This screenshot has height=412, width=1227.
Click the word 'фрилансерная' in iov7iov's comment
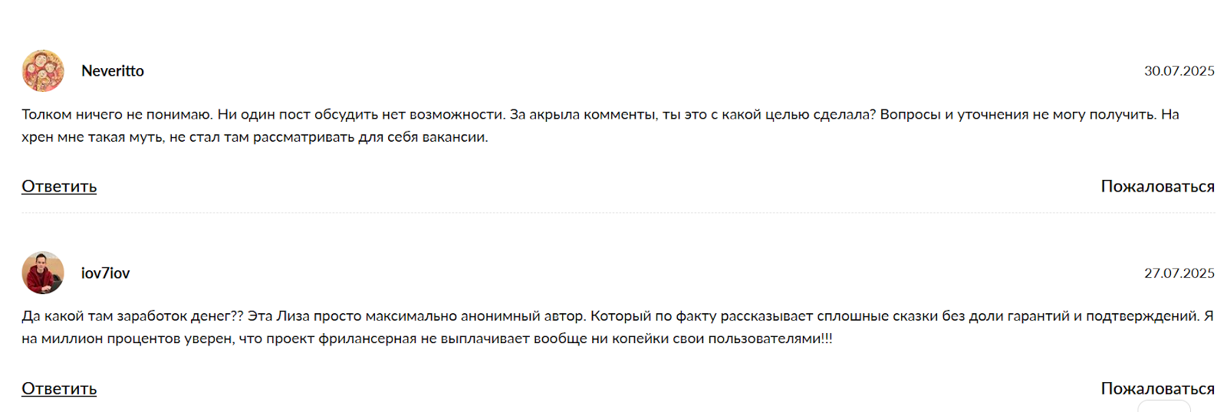coord(368,338)
